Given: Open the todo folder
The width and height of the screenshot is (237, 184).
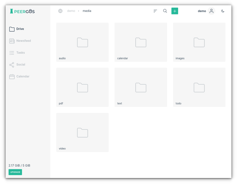Looking at the screenshot, I should [199, 87].
